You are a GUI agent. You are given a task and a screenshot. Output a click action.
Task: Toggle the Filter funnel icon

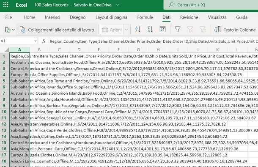click(x=177, y=30)
